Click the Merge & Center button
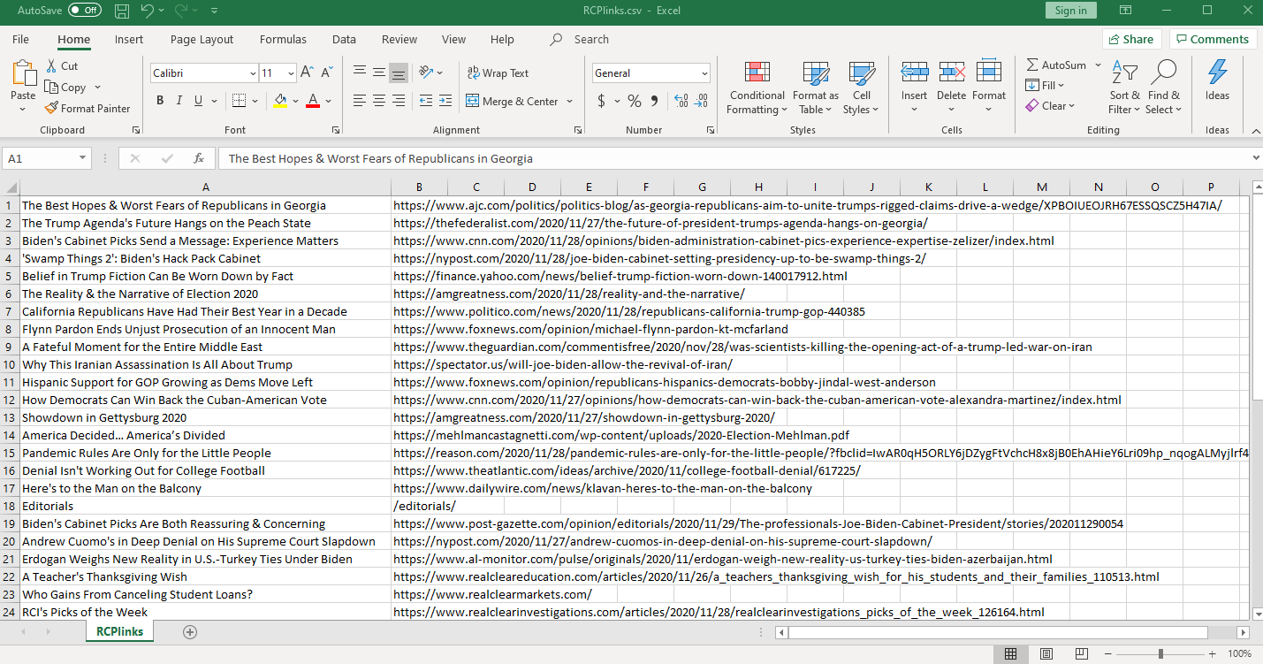 pyautogui.click(x=514, y=101)
